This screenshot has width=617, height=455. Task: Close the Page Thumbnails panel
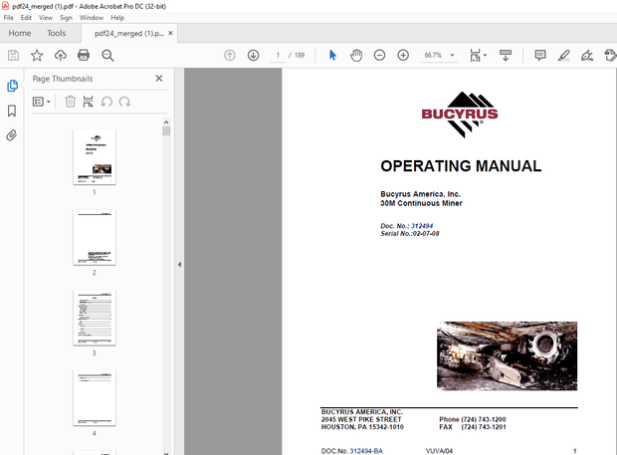pyautogui.click(x=159, y=79)
